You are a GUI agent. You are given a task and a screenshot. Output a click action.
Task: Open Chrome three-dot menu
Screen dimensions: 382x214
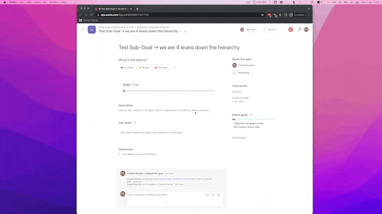309,15
